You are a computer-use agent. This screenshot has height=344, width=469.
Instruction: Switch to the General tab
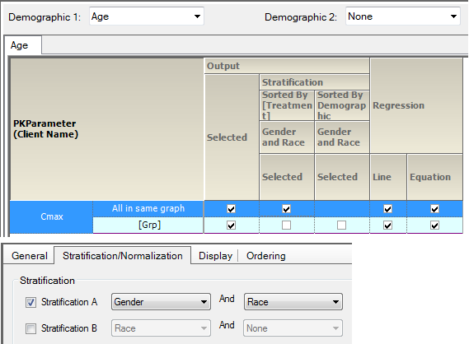click(30, 256)
